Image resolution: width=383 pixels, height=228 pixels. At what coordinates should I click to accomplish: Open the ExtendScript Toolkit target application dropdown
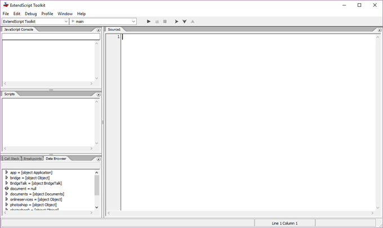coord(35,21)
